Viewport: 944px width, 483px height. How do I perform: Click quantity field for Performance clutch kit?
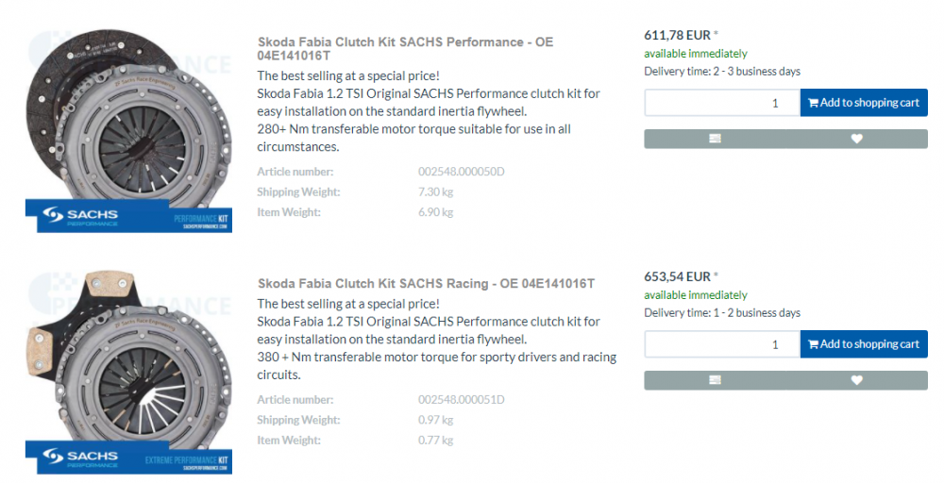pyautogui.click(x=722, y=103)
